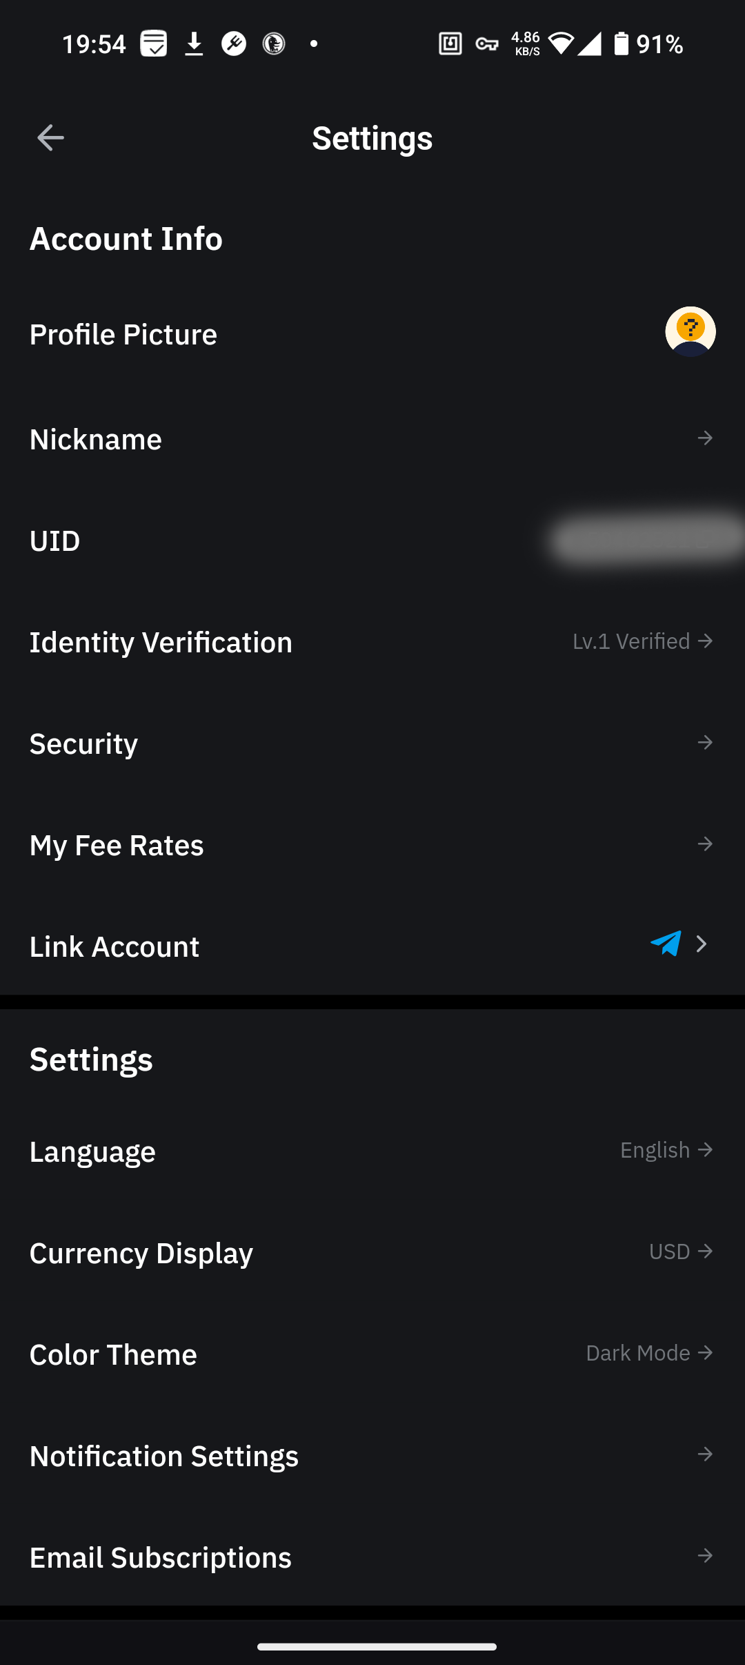Screen dimensions: 745x1665
Task: Expand the Security arrow
Action: [x=704, y=743]
